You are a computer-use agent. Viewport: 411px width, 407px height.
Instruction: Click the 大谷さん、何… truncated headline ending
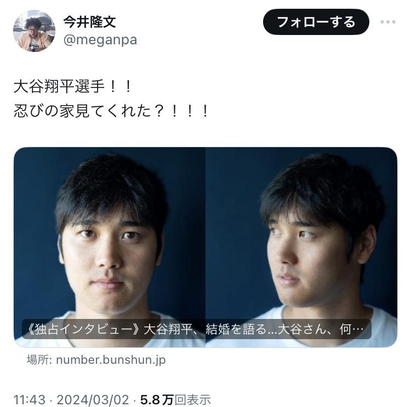[321, 329]
